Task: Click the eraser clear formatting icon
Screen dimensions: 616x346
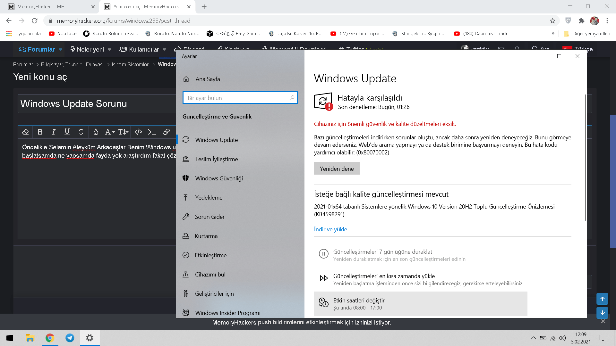Action: [x=25, y=132]
